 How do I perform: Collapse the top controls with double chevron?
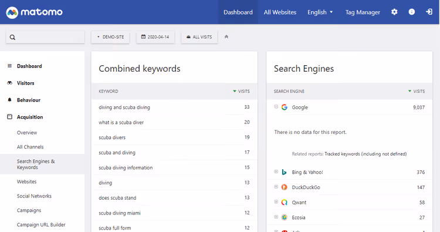(226, 37)
